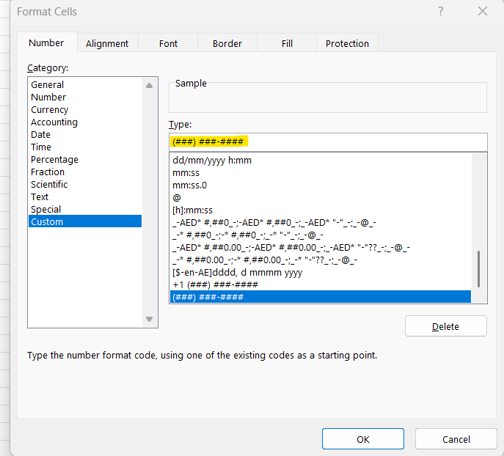Select the _-* #,##0.00_- format code

coord(320,260)
